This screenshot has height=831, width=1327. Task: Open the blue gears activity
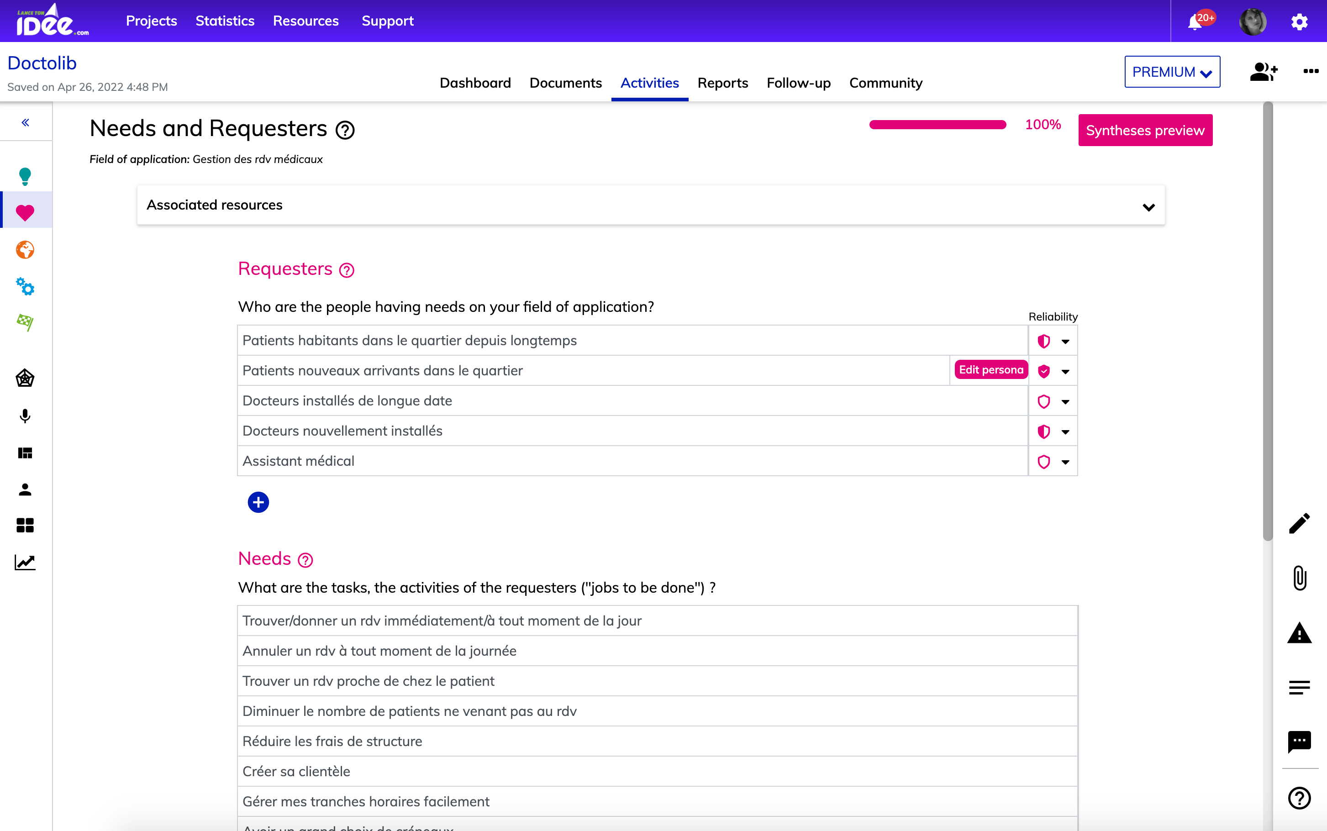click(x=25, y=286)
